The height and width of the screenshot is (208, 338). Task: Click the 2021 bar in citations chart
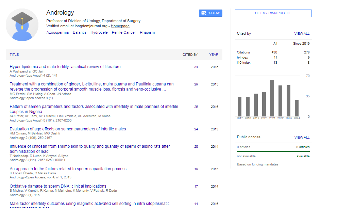(x=272, y=98)
